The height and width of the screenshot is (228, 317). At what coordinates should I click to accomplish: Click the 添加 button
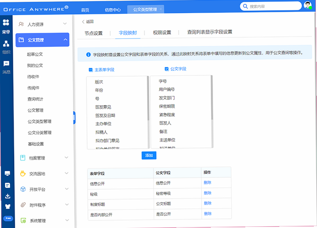(149, 155)
